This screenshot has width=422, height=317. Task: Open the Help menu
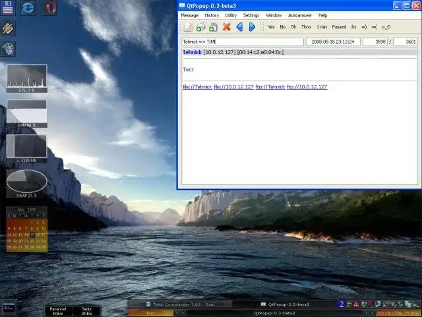322,15
